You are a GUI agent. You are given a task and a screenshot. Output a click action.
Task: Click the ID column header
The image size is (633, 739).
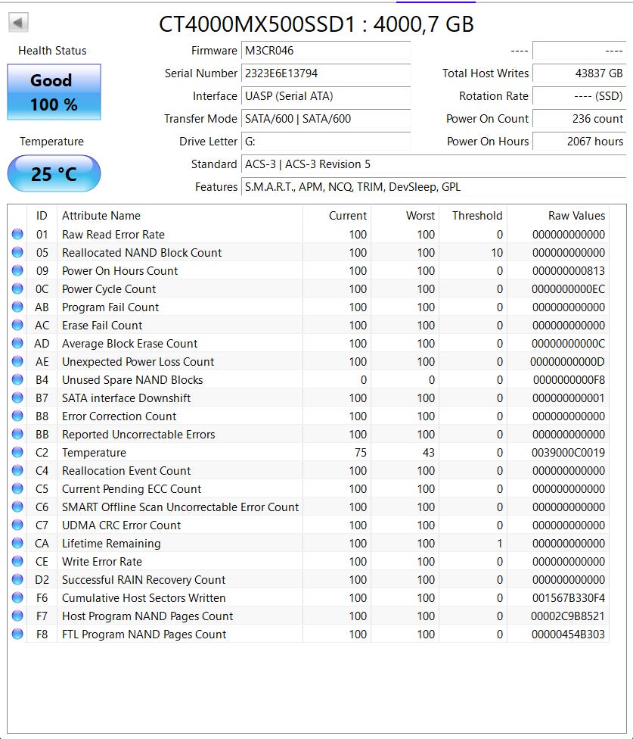(42, 215)
